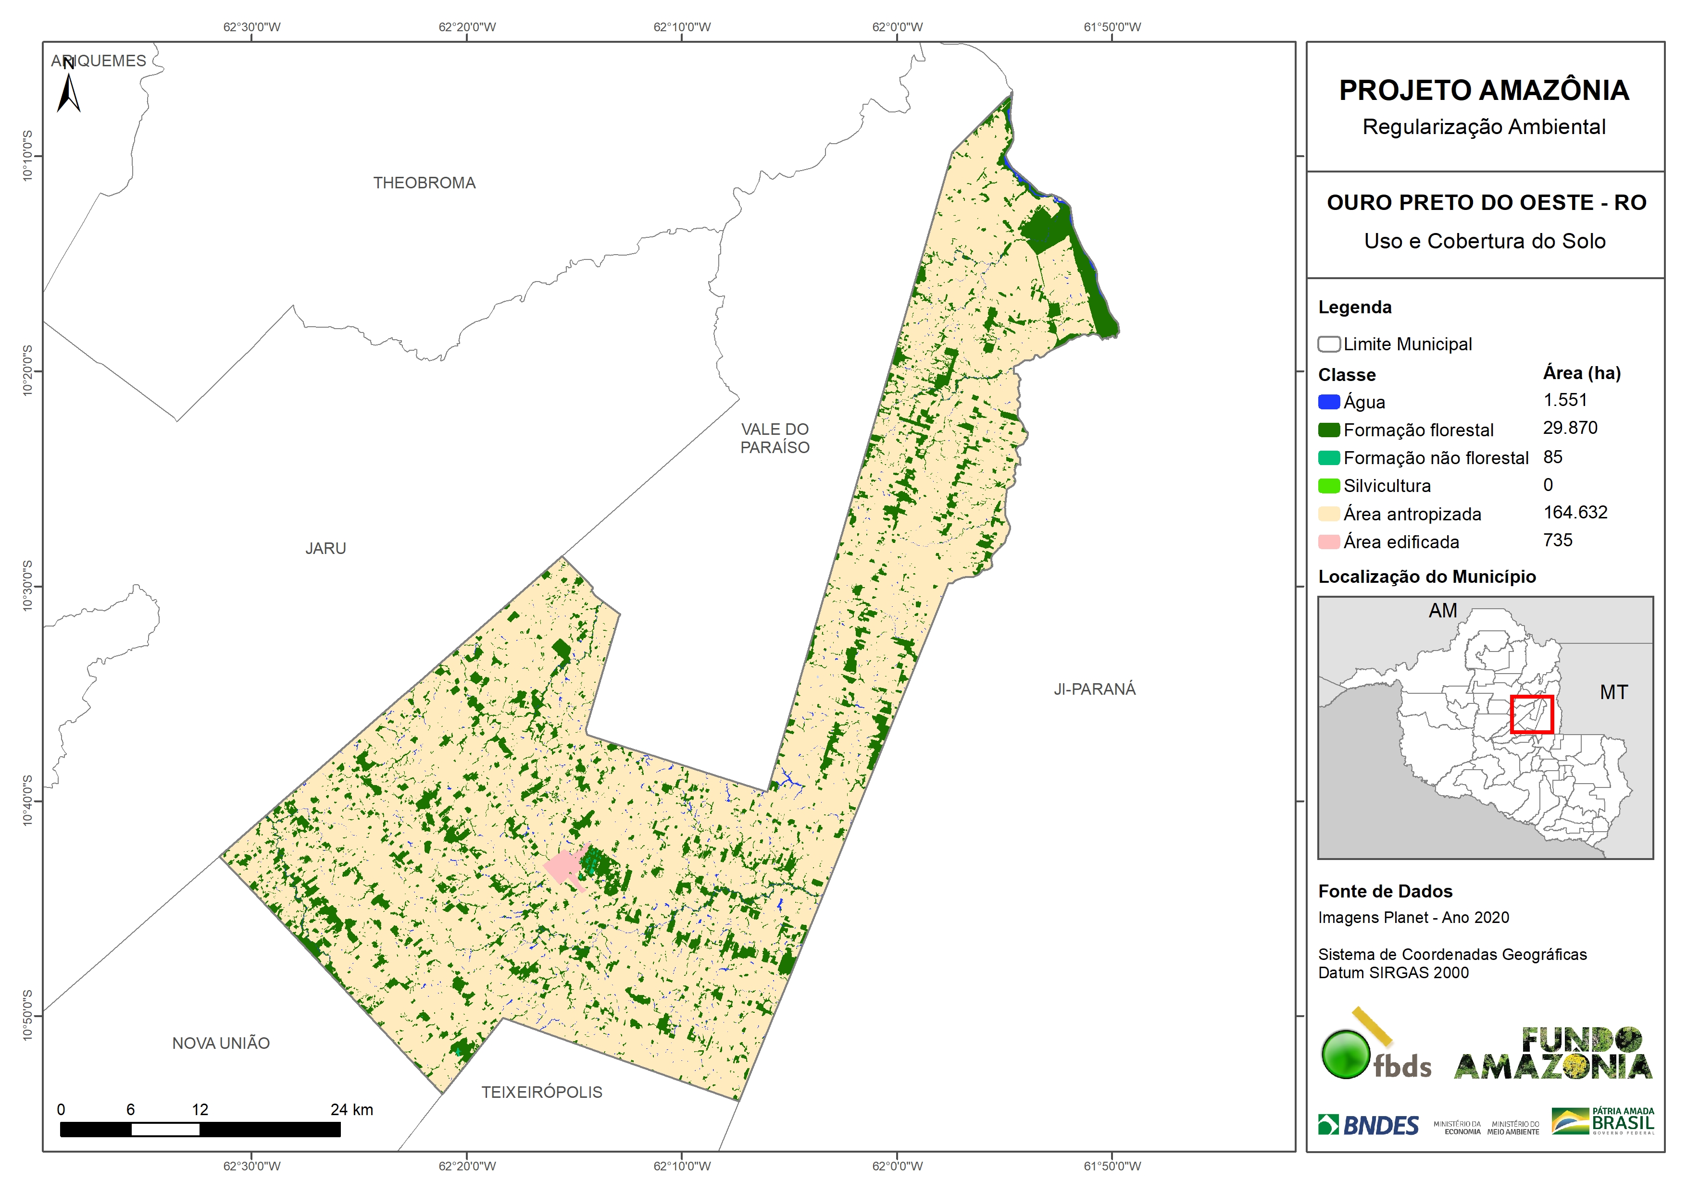Click the Ministério do Meio Ambiente logo
Viewport: 1687px width, 1192px height.
(1513, 1127)
